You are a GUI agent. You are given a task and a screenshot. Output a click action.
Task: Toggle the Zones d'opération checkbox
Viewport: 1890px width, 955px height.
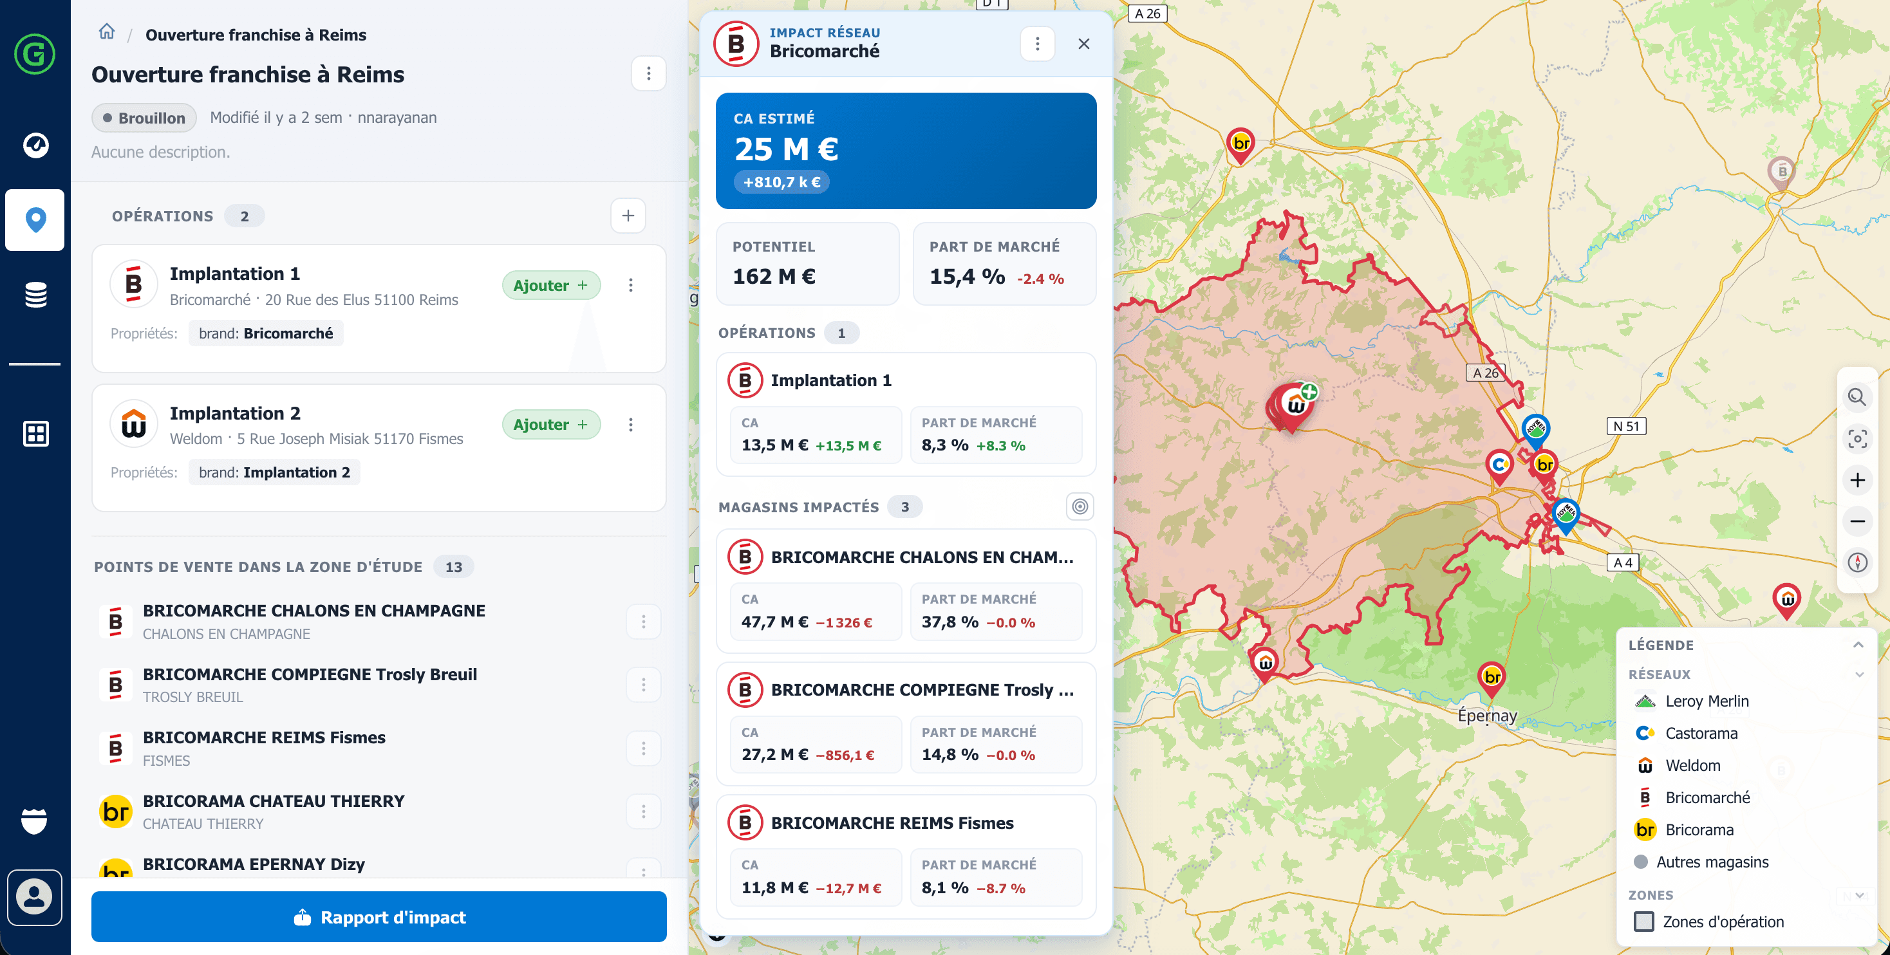click(1644, 922)
